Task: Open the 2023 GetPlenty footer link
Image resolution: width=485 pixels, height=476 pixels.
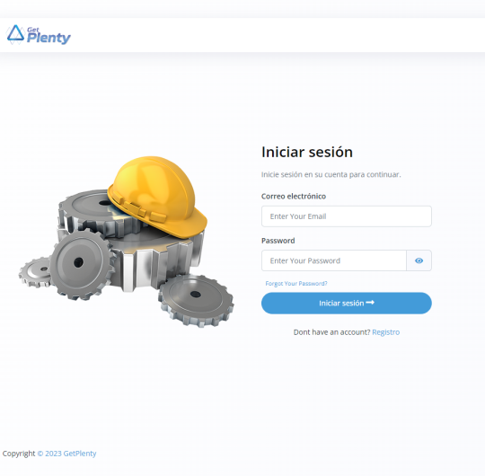Action: (x=66, y=454)
